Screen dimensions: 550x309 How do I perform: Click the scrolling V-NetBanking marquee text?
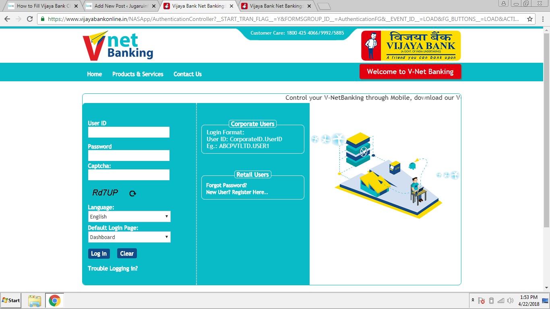(373, 98)
